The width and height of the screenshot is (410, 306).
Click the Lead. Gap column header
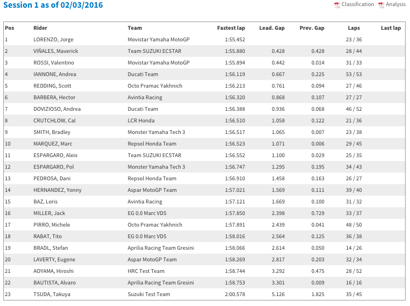[x=272, y=28]
